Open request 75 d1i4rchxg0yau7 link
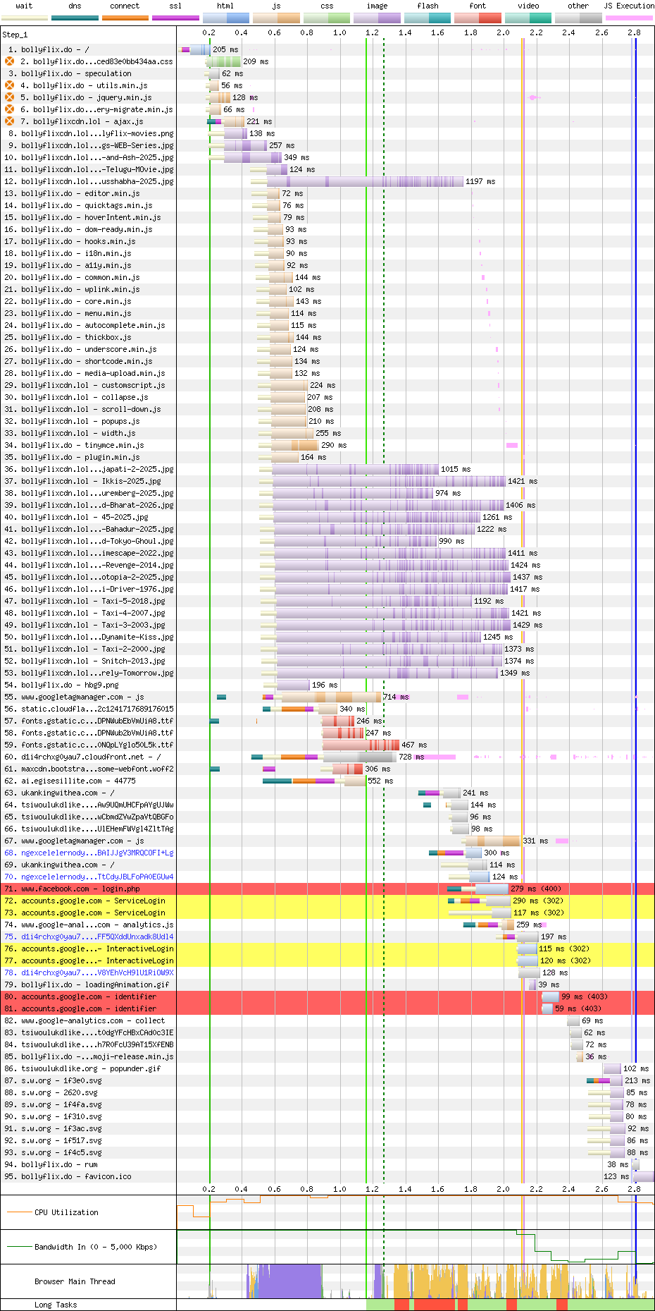 97,937
